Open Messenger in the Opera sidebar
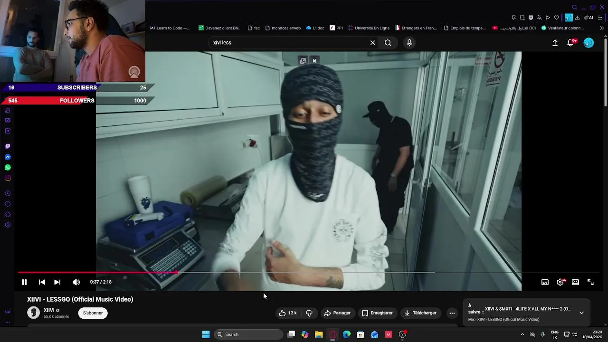The height and width of the screenshot is (342, 608). pyautogui.click(x=8, y=157)
